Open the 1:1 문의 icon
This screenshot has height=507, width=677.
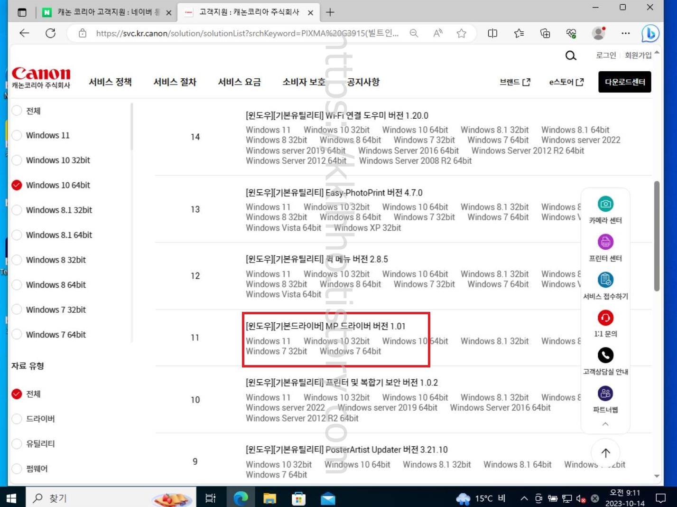click(605, 318)
